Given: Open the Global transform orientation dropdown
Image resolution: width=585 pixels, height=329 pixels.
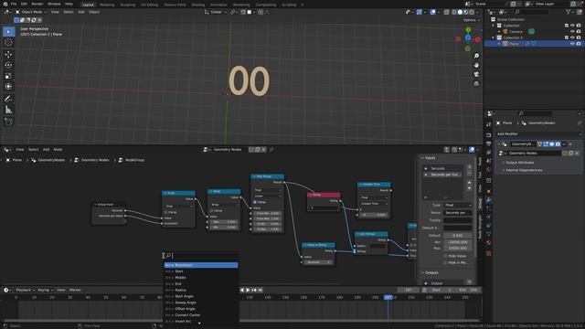Looking at the screenshot, I should (216, 12).
